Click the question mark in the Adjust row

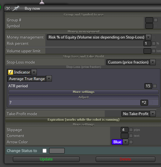[x=10, y=103]
